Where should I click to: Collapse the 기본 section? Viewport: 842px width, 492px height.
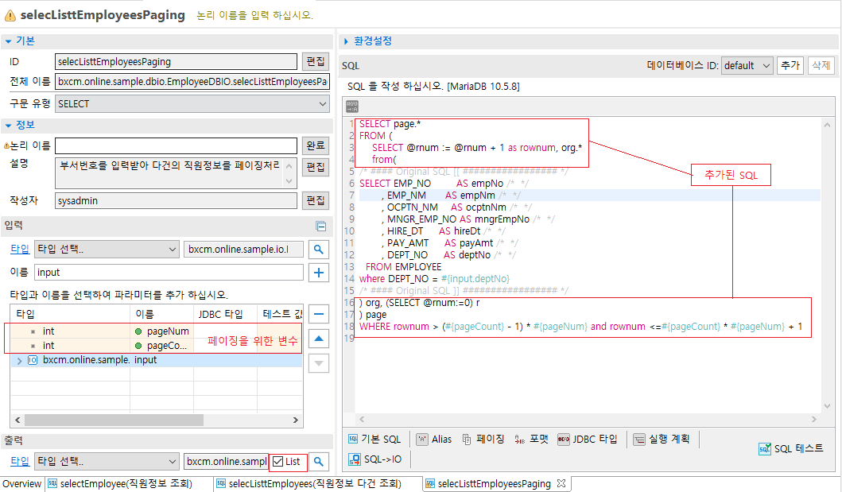(x=7, y=41)
